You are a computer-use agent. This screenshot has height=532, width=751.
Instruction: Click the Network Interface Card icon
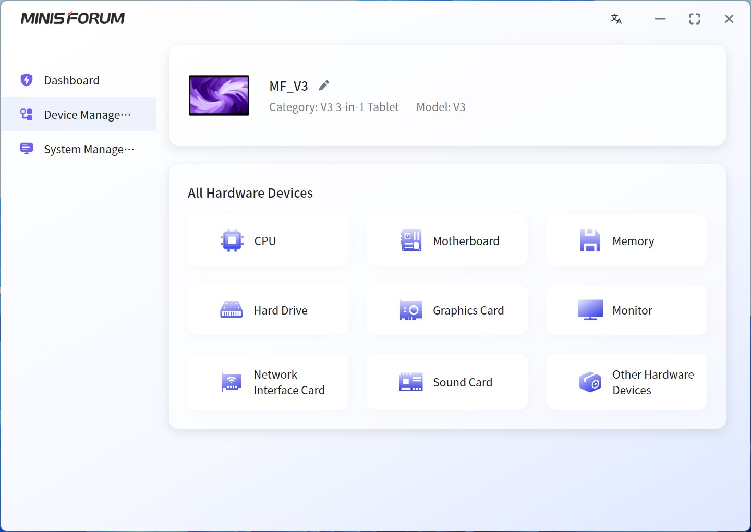231,382
